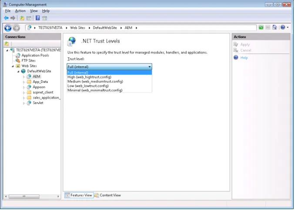
Task: Click the server icon in address breadcrumb
Action: (29, 28)
